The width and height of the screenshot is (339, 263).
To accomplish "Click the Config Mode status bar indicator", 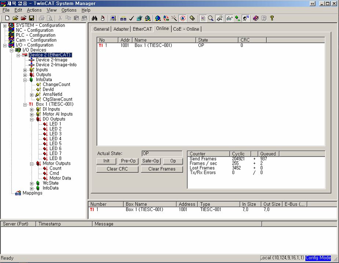I will [x=318, y=258].
